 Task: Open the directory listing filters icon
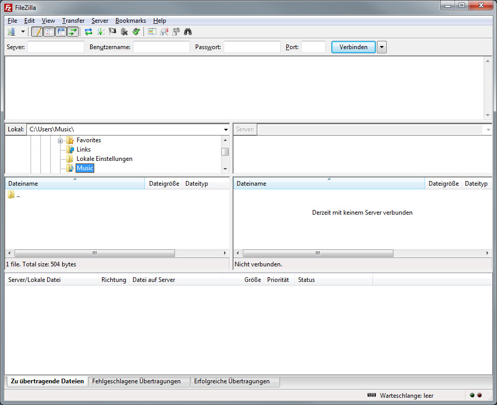point(152,32)
